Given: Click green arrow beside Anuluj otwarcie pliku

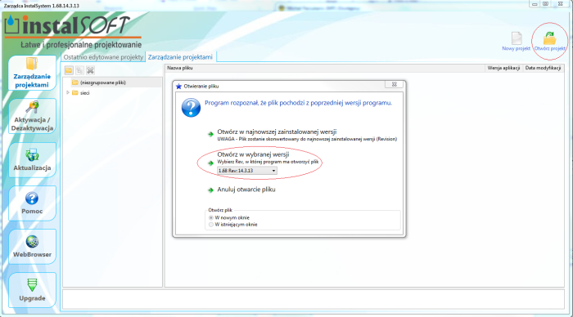Looking at the screenshot, I should [211, 190].
